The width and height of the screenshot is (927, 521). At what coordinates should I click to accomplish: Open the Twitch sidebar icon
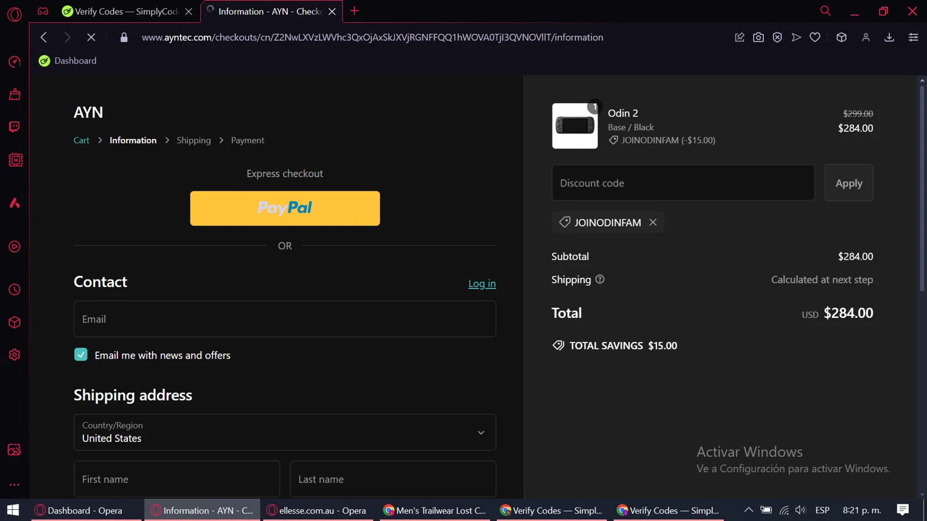tap(14, 127)
